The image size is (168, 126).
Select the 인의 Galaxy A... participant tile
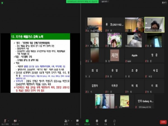click(x=144, y=101)
